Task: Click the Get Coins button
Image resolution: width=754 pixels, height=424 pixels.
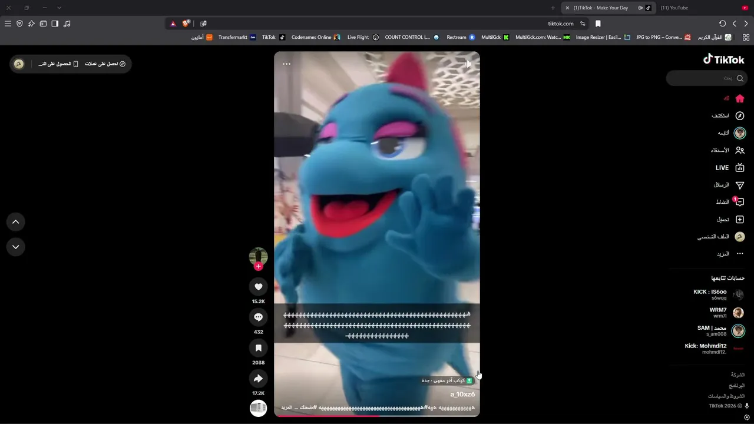Action: pyautogui.click(x=105, y=64)
